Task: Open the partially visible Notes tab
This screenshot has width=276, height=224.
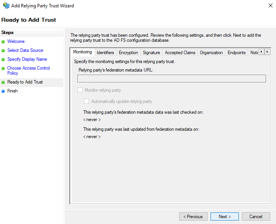Action: pos(254,53)
